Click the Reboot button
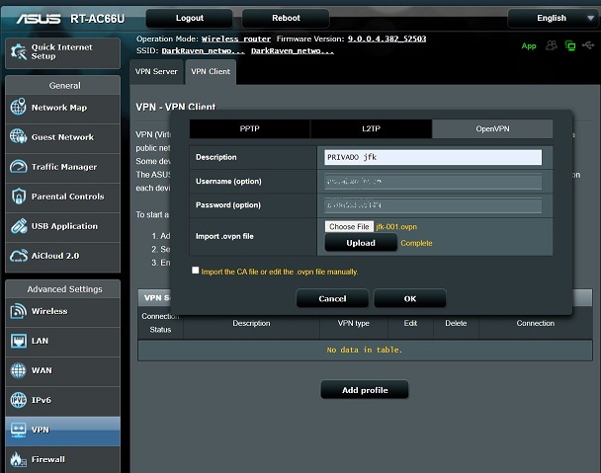 coord(286,18)
